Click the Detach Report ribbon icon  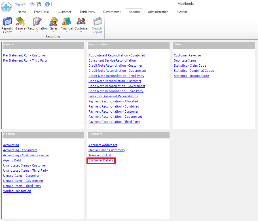point(97,25)
